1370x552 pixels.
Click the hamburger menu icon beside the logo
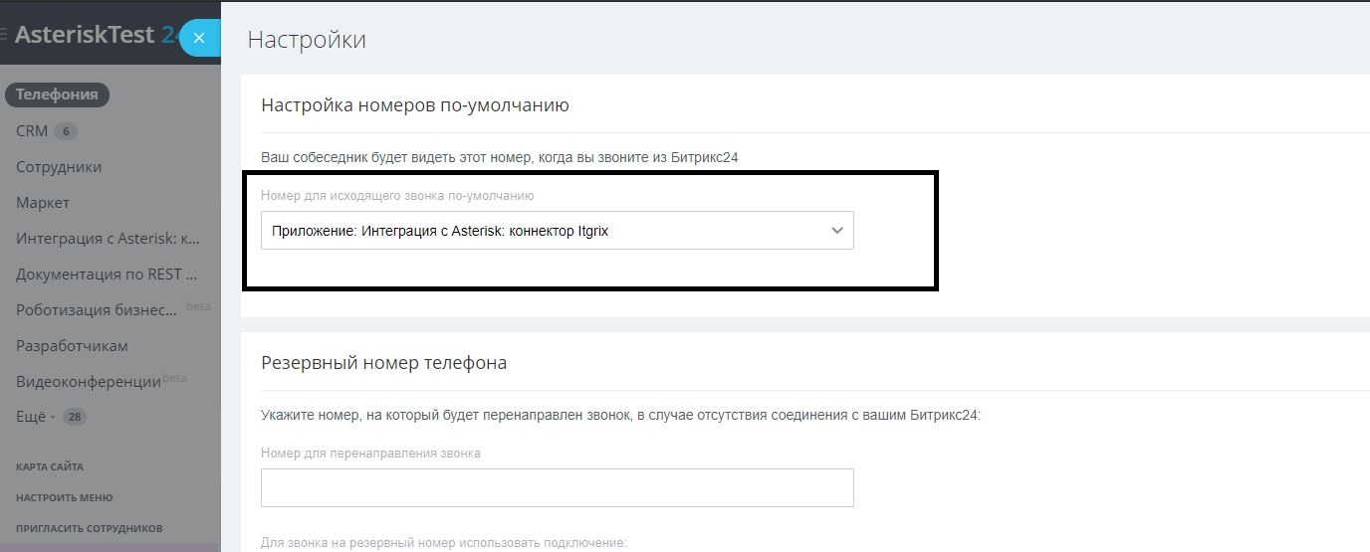pos(4,35)
